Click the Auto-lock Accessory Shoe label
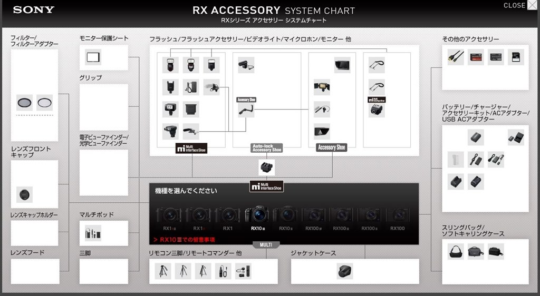The height and width of the screenshot is (296, 540). [x=267, y=148]
